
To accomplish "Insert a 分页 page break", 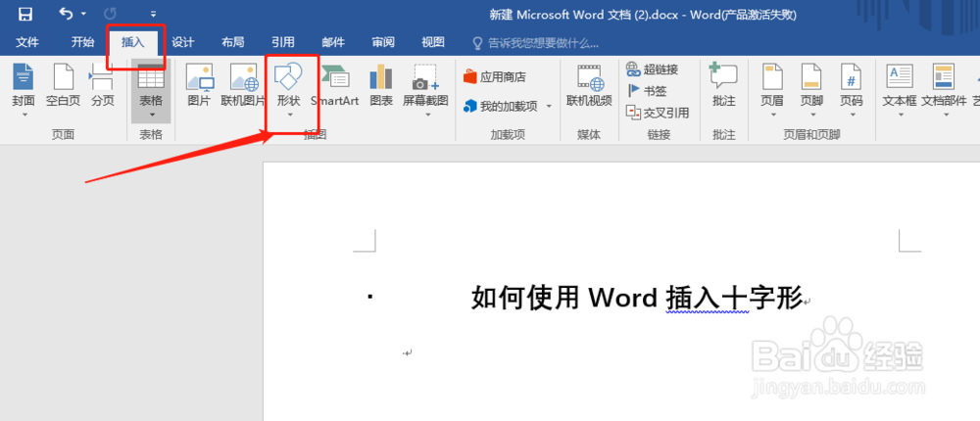I will (103, 85).
